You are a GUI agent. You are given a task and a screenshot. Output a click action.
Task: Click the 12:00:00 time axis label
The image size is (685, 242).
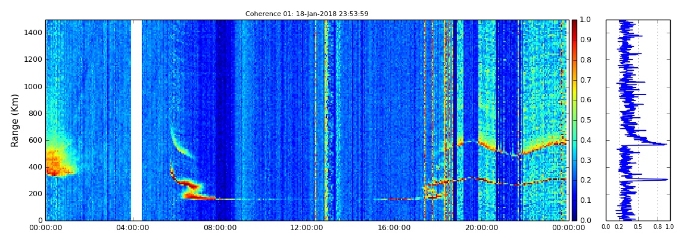306,227
